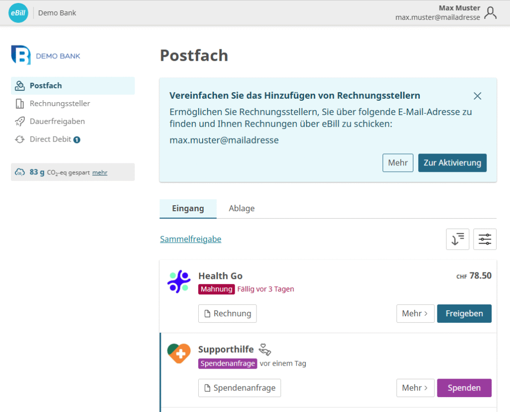Click the mehr link for CO2 savings
The height and width of the screenshot is (412, 510).
click(x=100, y=172)
